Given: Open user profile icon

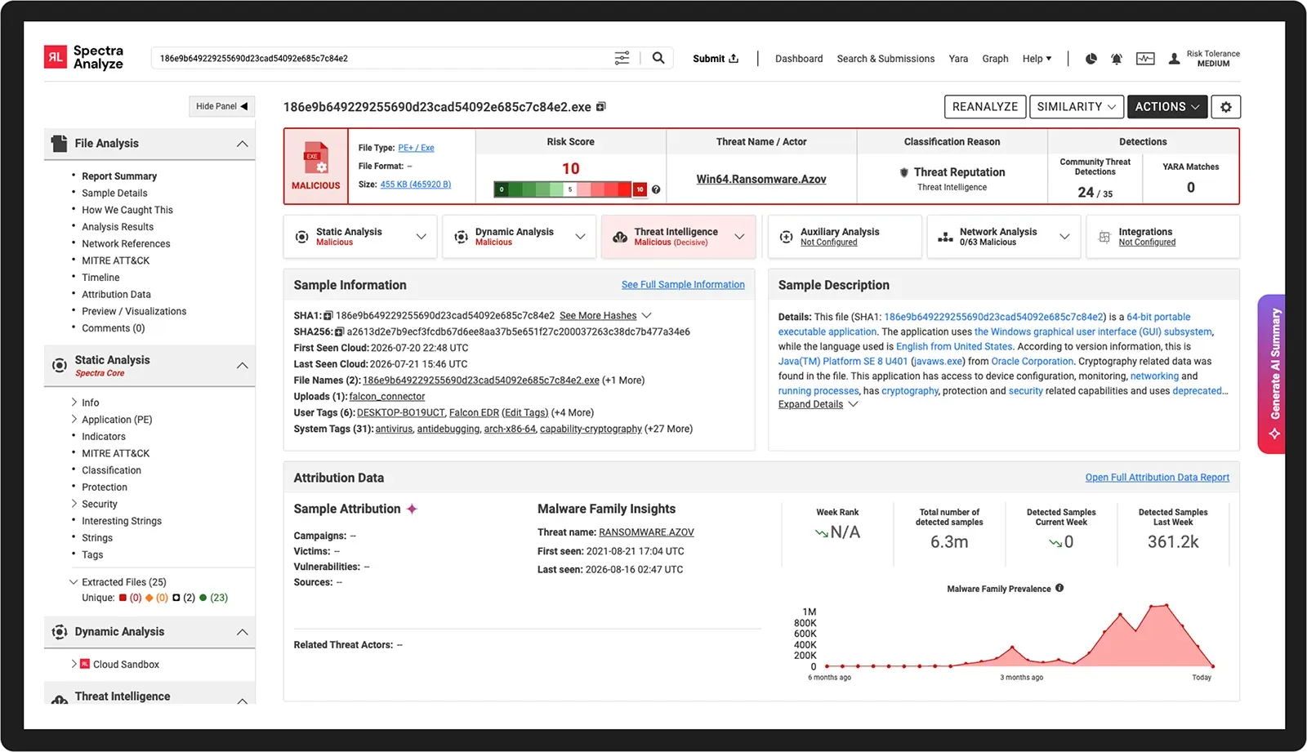Looking at the screenshot, I should (x=1174, y=59).
